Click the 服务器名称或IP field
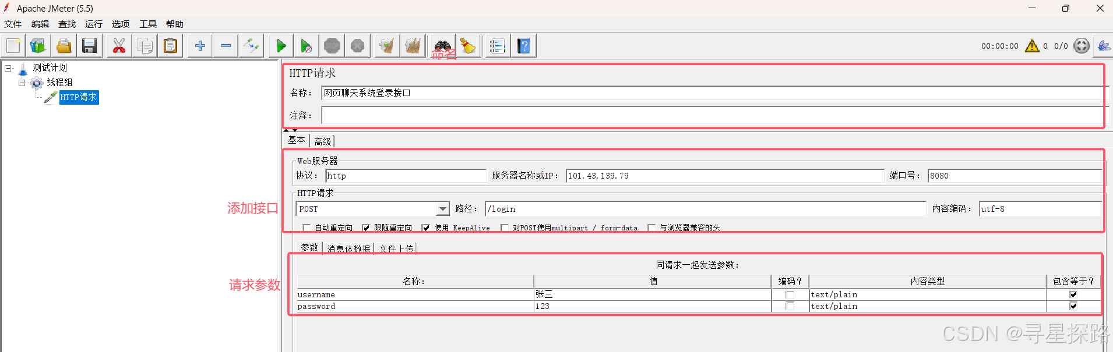This screenshot has width=1113, height=352. coord(725,176)
